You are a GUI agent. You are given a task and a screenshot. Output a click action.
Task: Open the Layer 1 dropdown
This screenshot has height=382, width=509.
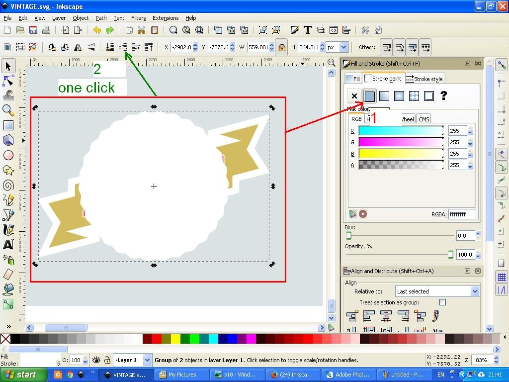click(147, 360)
